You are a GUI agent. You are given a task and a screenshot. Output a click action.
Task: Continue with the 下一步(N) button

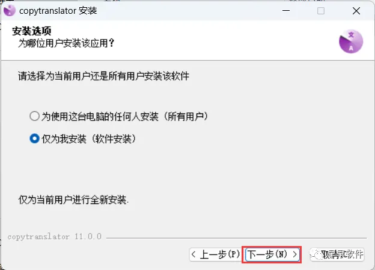click(272, 254)
